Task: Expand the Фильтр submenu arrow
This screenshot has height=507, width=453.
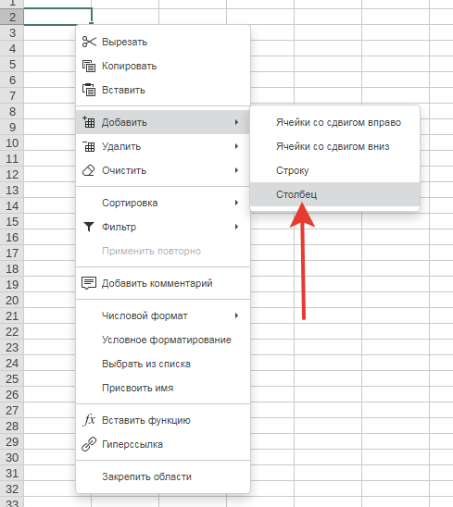Action: point(237,227)
